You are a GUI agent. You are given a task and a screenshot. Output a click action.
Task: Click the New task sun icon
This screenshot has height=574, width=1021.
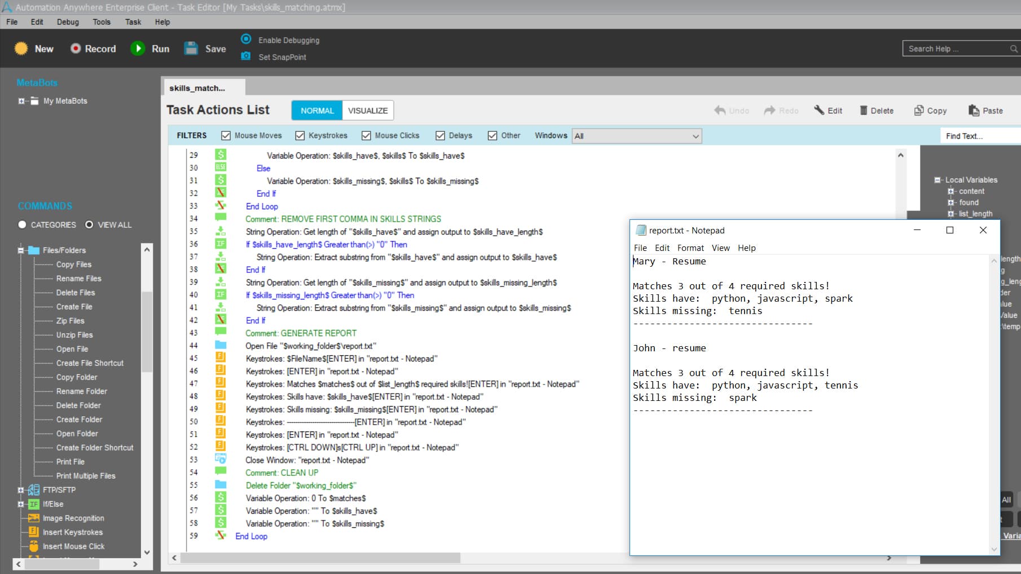[x=21, y=48]
